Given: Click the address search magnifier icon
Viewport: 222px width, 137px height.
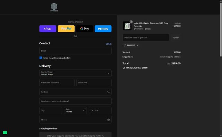Looking at the screenshot, I should [108, 92].
